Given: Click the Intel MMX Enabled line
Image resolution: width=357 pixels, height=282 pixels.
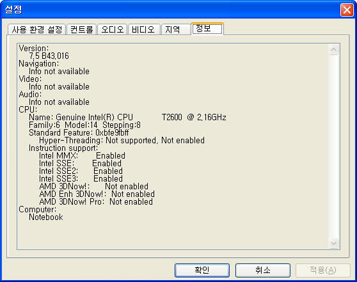Looking at the screenshot, I should 82,156.
